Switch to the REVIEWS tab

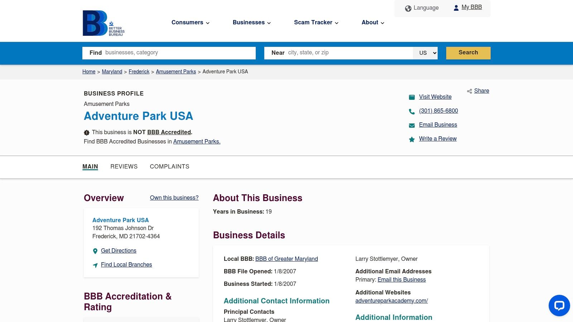[124, 167]
